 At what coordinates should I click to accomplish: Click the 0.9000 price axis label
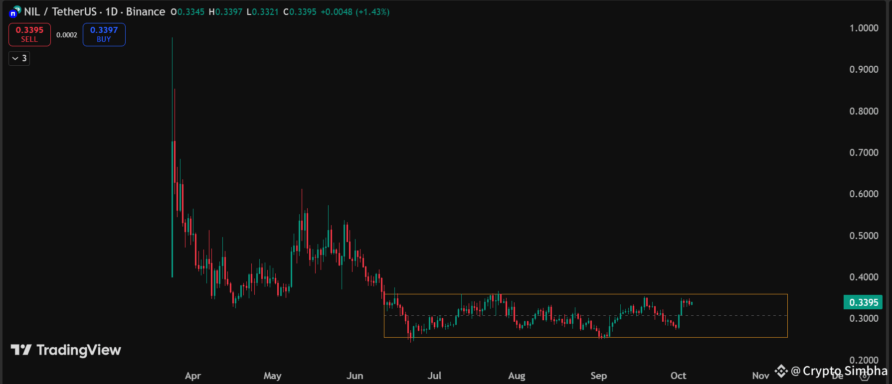[x=864, y=69]
